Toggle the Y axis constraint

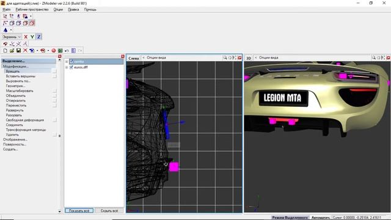tap(32, 37)
